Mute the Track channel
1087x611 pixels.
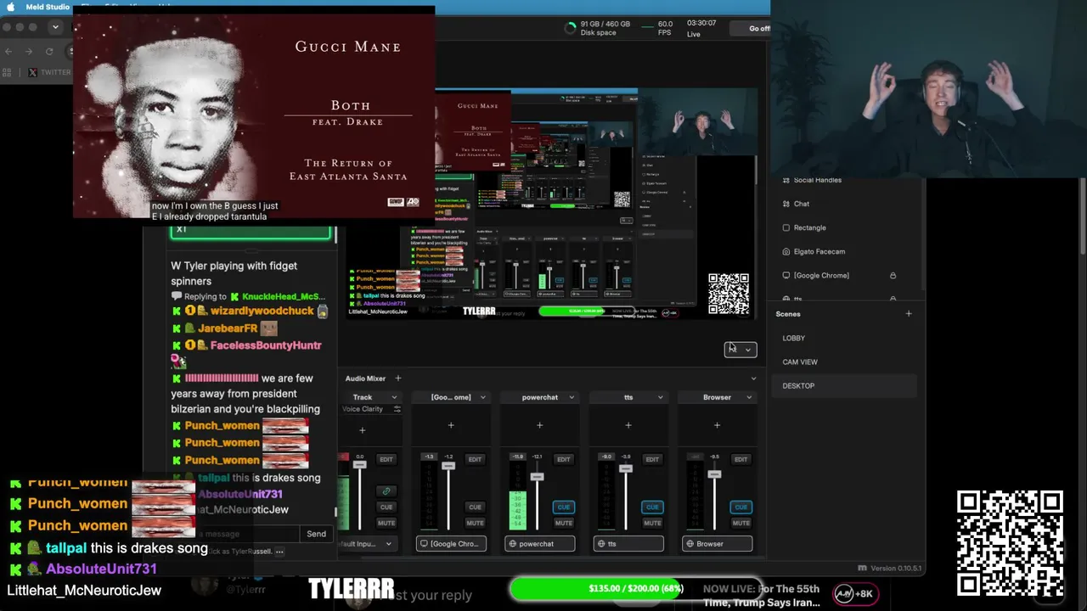coord(386,523)
